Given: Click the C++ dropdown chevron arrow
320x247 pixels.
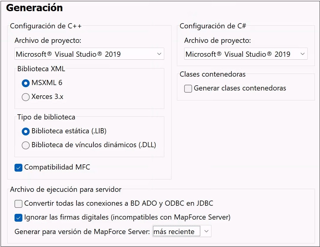Looking at the screenshot, I should point(160,54).
